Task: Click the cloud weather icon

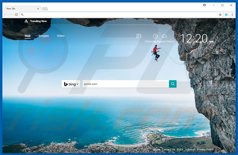Action: click(x=164, y=36)
